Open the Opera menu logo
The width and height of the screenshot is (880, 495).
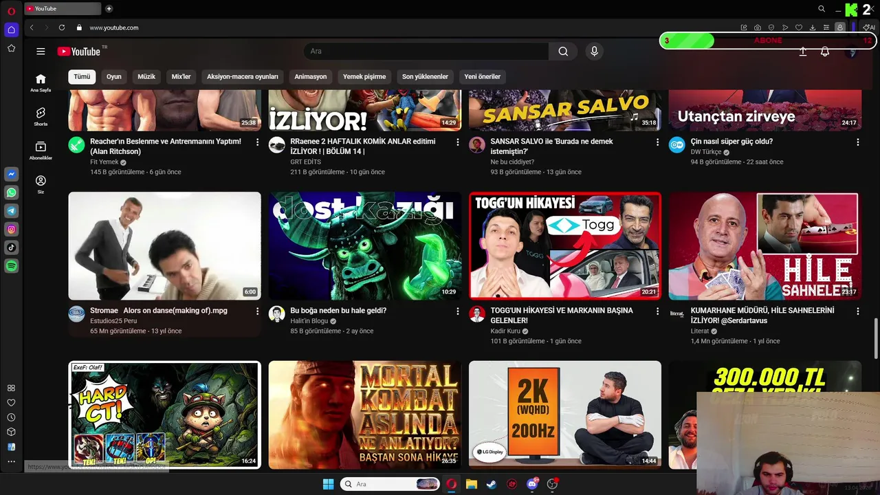[x=11, y=11]
